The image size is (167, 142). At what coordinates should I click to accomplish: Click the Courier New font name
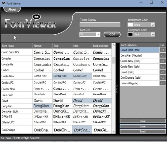[x=8, y=89]
